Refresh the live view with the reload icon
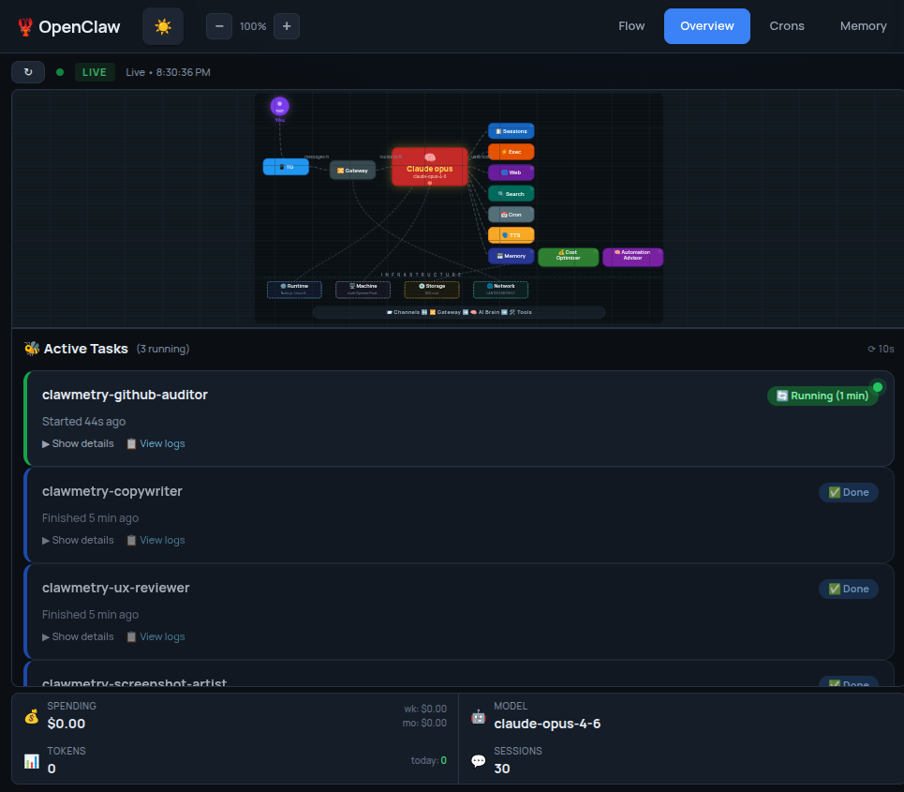904x792 pixels. (x=27, y=71)
